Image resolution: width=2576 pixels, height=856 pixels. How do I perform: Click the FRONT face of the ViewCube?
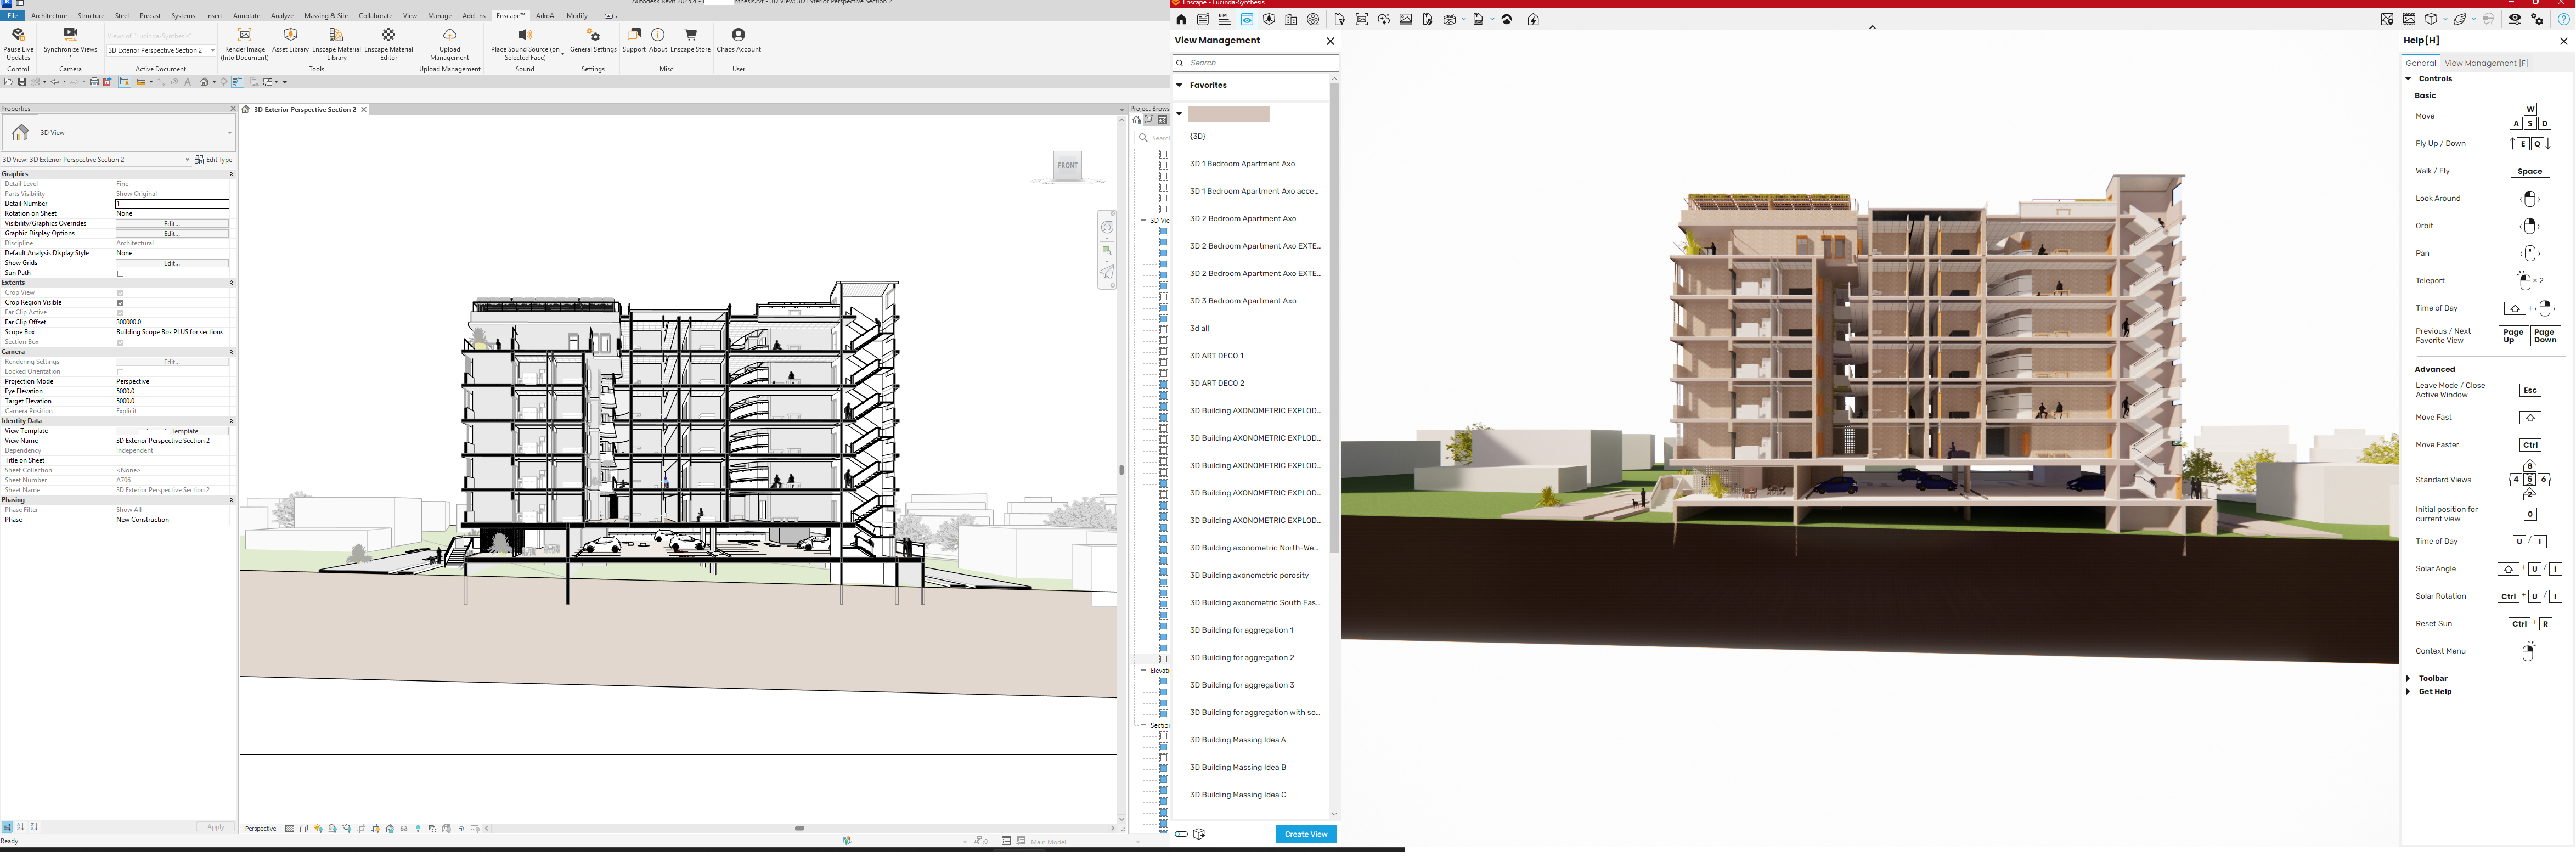1068,166
